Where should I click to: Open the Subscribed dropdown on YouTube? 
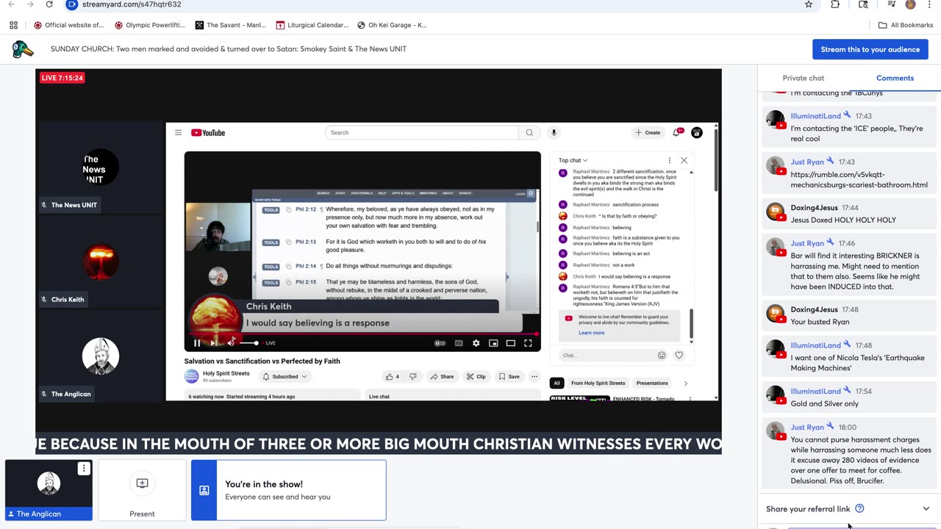point(285,377)
